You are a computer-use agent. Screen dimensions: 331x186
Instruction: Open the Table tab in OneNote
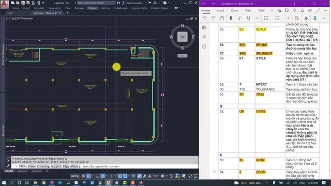pyautogui.click(x=261, y=10)
